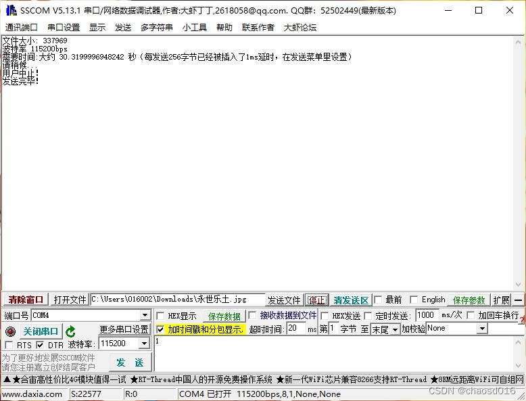
Task: Click the 第 1 字节 input field
Action: [333, 329]
